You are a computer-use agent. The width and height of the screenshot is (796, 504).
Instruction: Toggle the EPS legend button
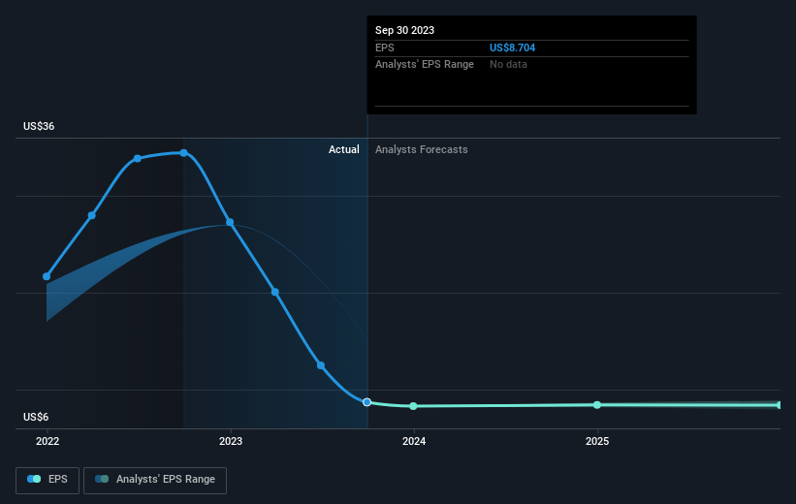pyautogui.click(x=48, y=480)
